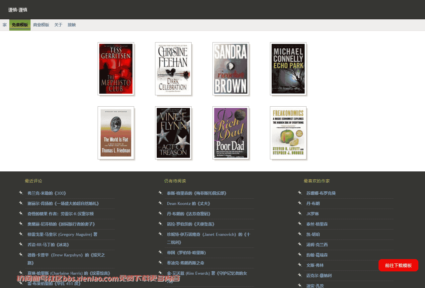Open the 商业模板 navigation item
The height and width of the screenshot is (288, 425).
pyautogui.click(x=41, y=25)
